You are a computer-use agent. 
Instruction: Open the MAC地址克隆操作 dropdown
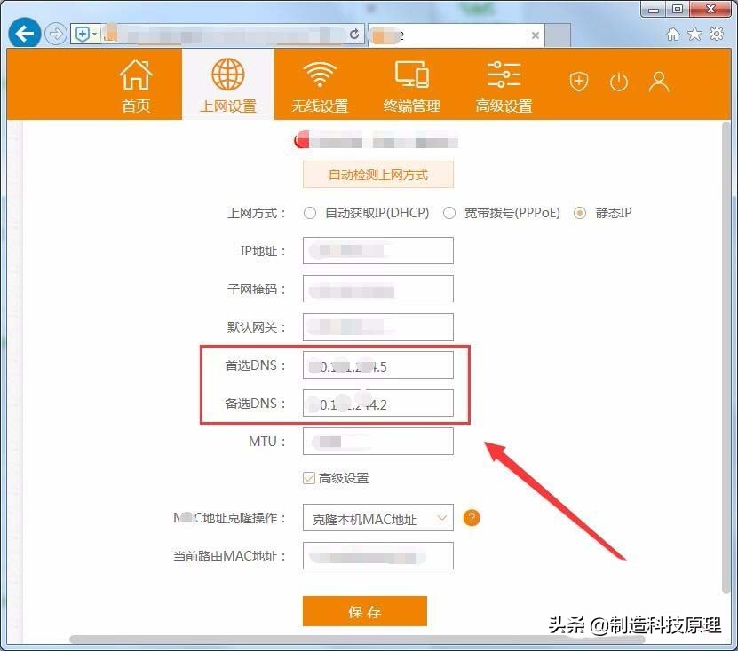coord(378,517)
